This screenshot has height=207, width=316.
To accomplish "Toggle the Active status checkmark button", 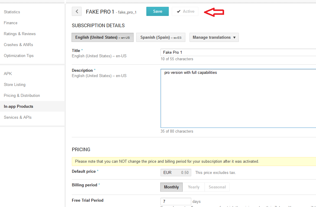I will [x=185, y=12].
